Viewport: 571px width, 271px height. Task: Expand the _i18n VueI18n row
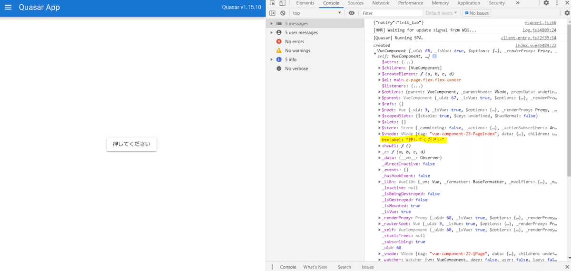point(380,182)
